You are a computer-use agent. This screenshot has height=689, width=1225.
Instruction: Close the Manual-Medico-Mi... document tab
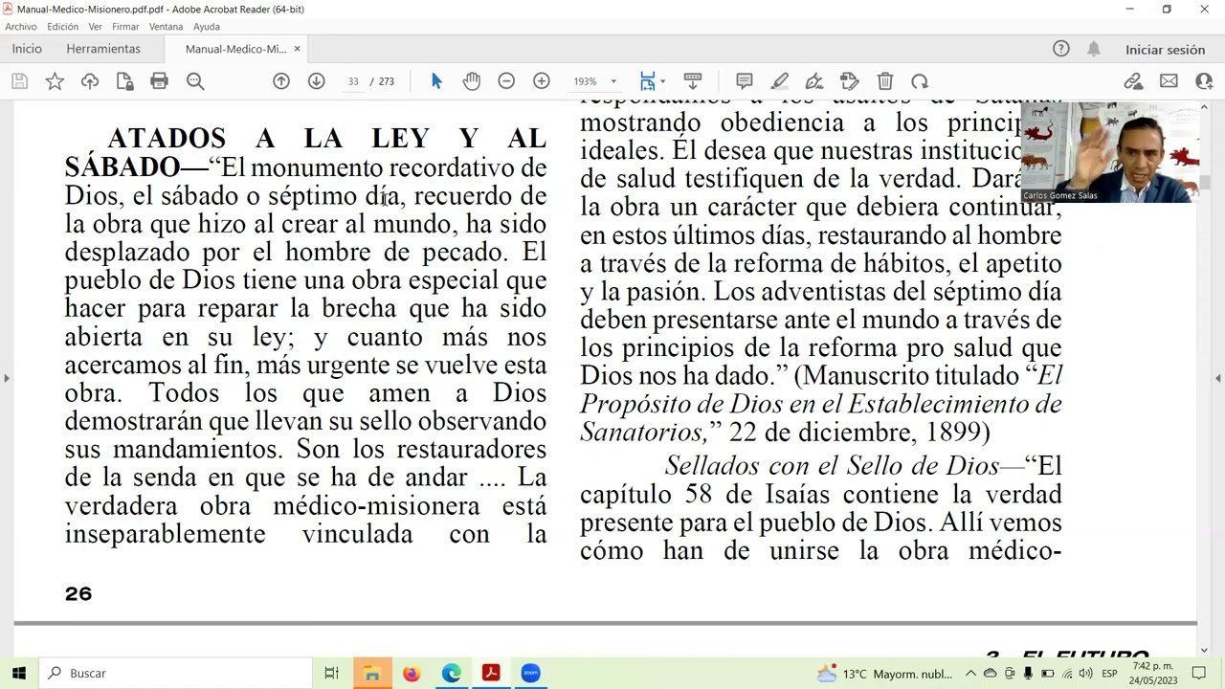[x=297, y=49]
